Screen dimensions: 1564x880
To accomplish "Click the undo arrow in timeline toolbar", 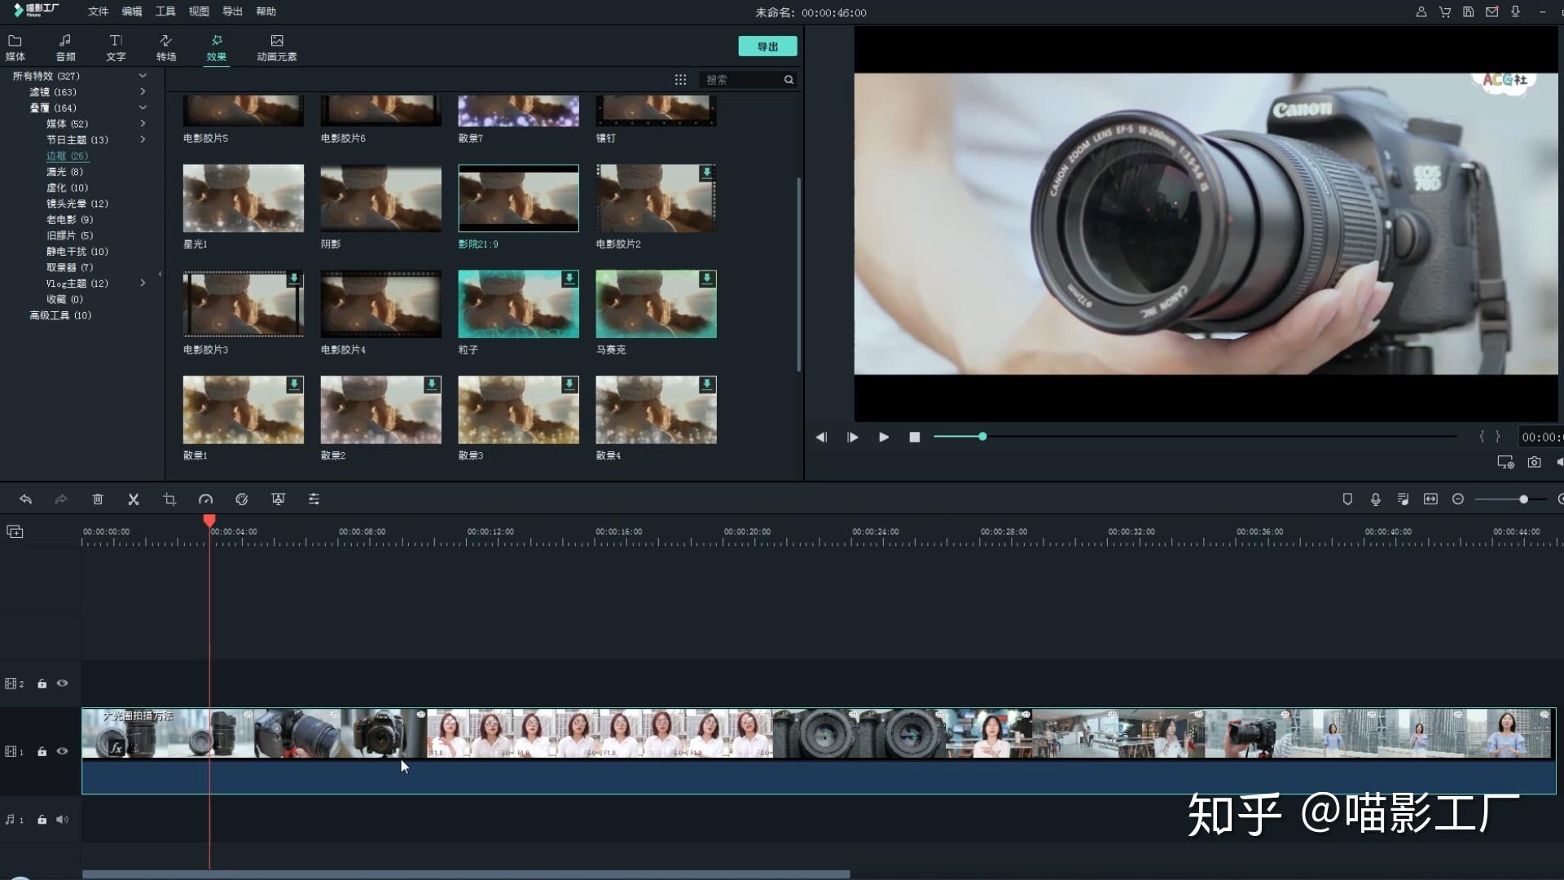I will [x=25, y=499].
